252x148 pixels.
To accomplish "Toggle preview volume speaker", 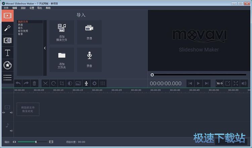I will 244,83.
